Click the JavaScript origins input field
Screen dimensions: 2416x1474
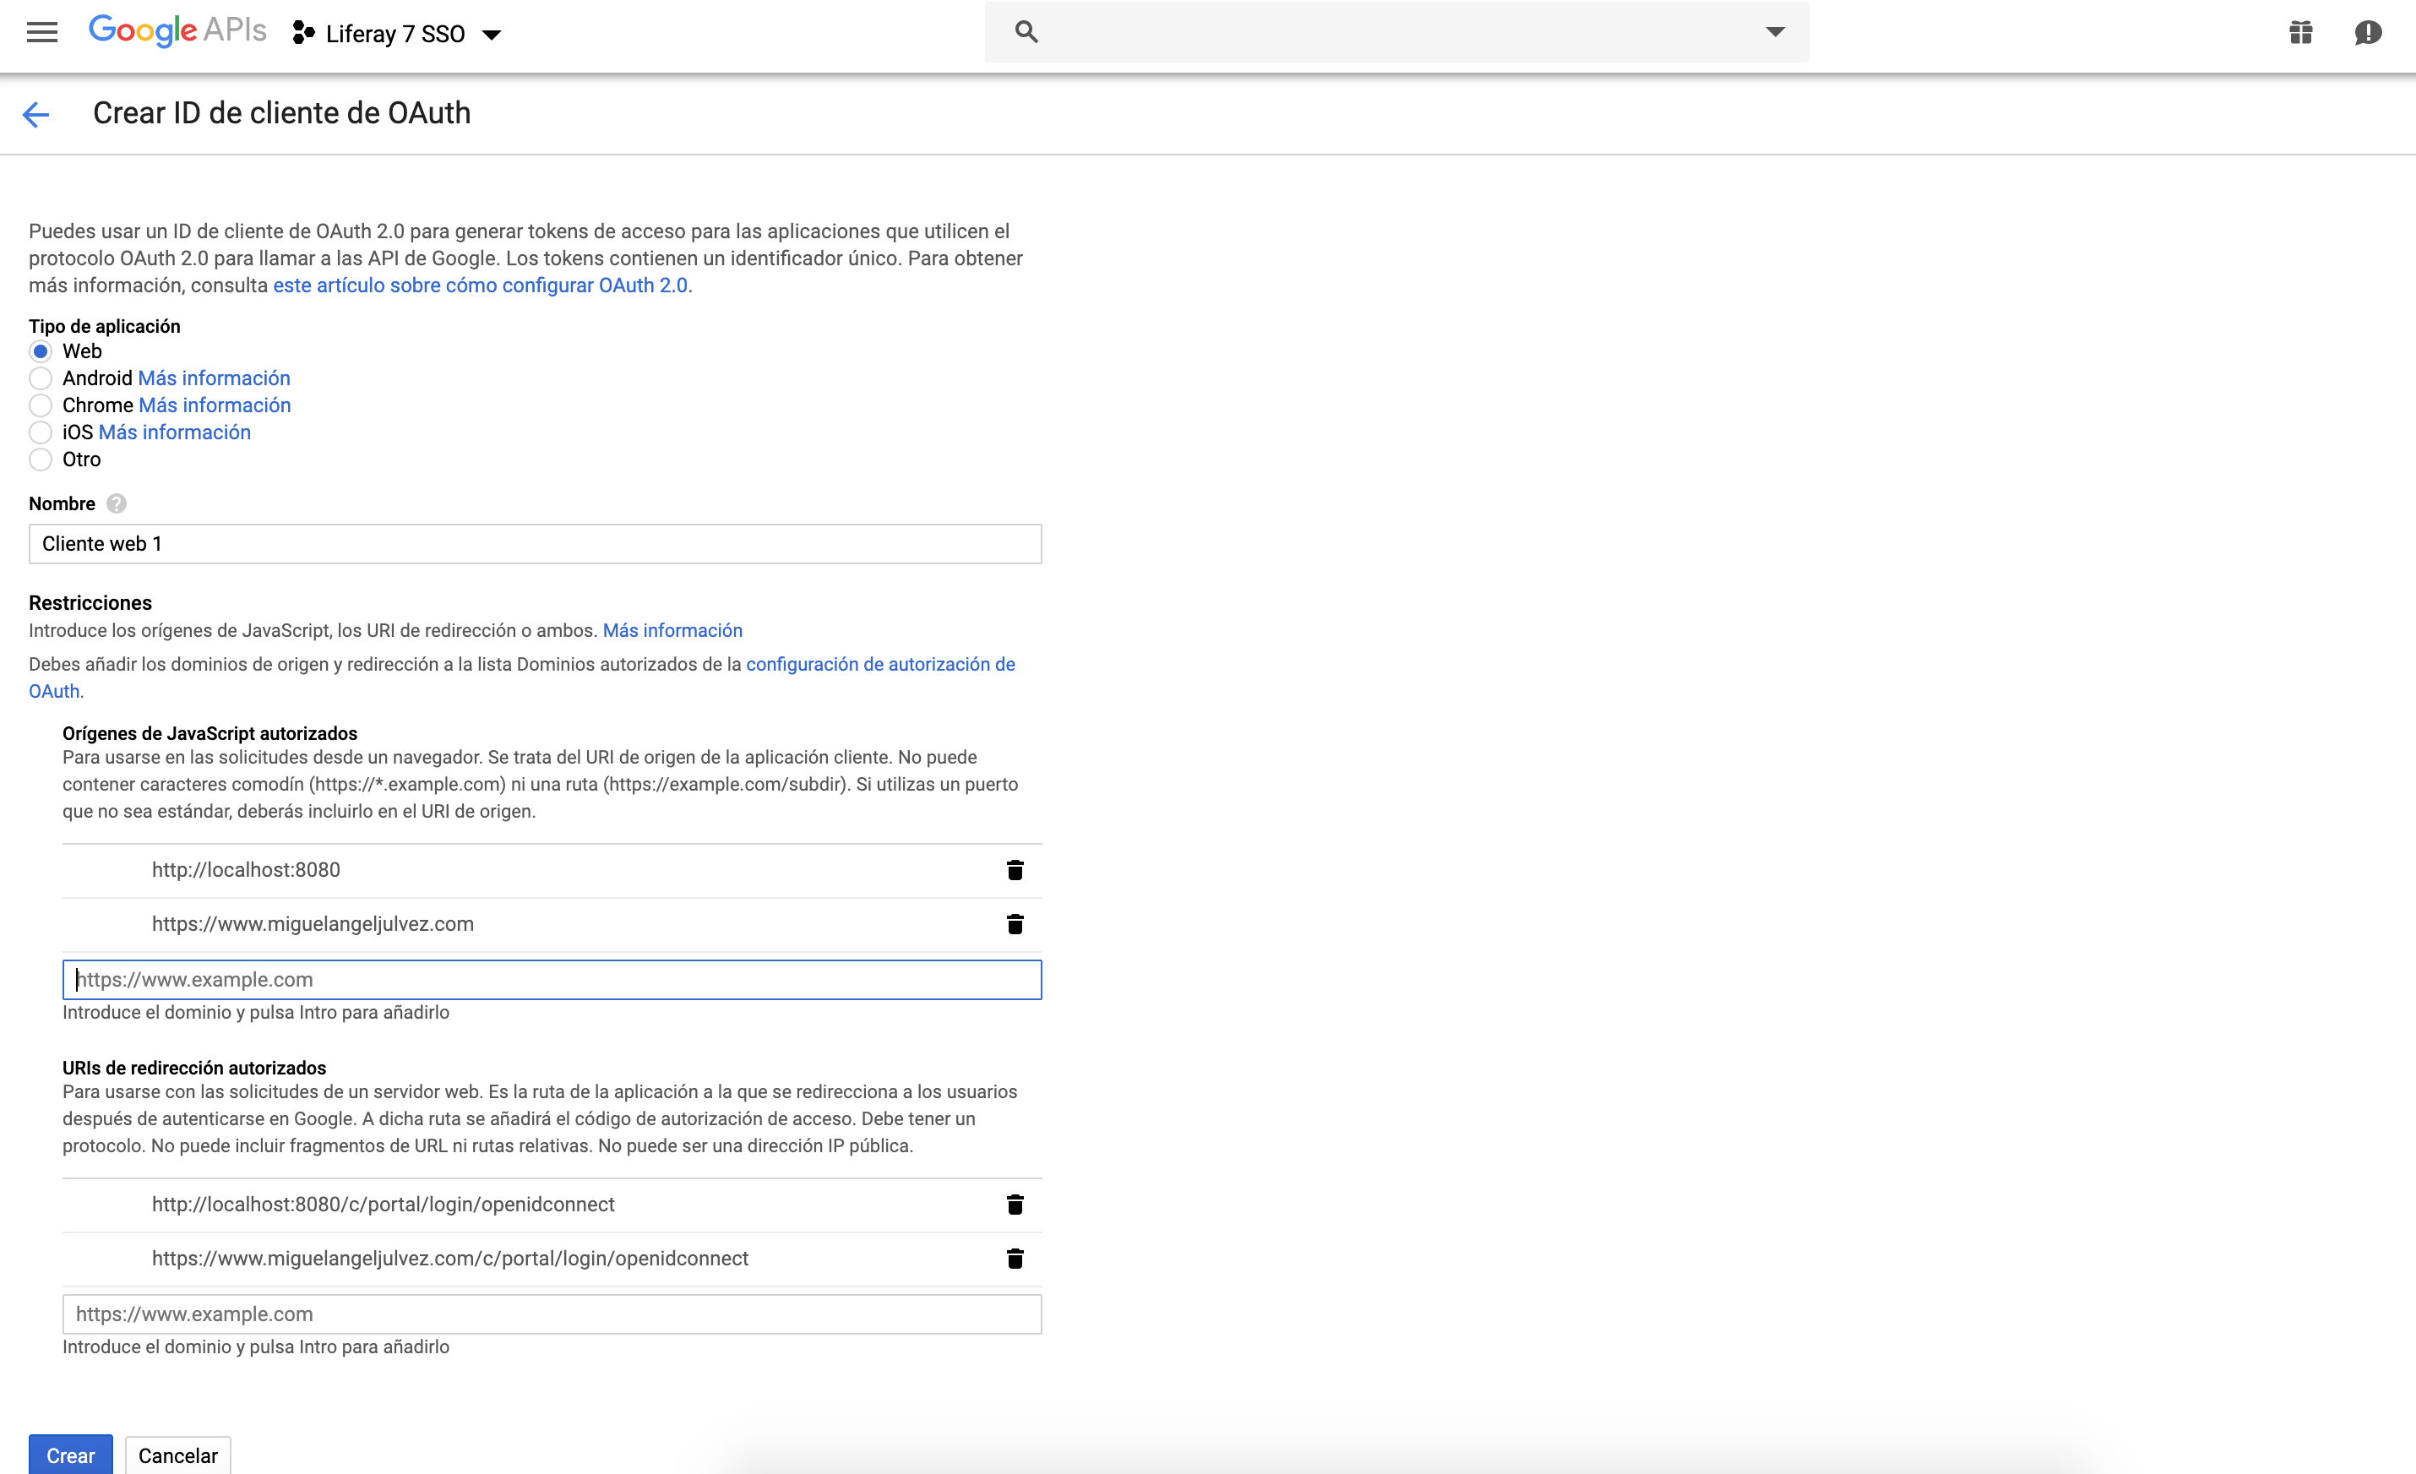(x=552, y=980)
